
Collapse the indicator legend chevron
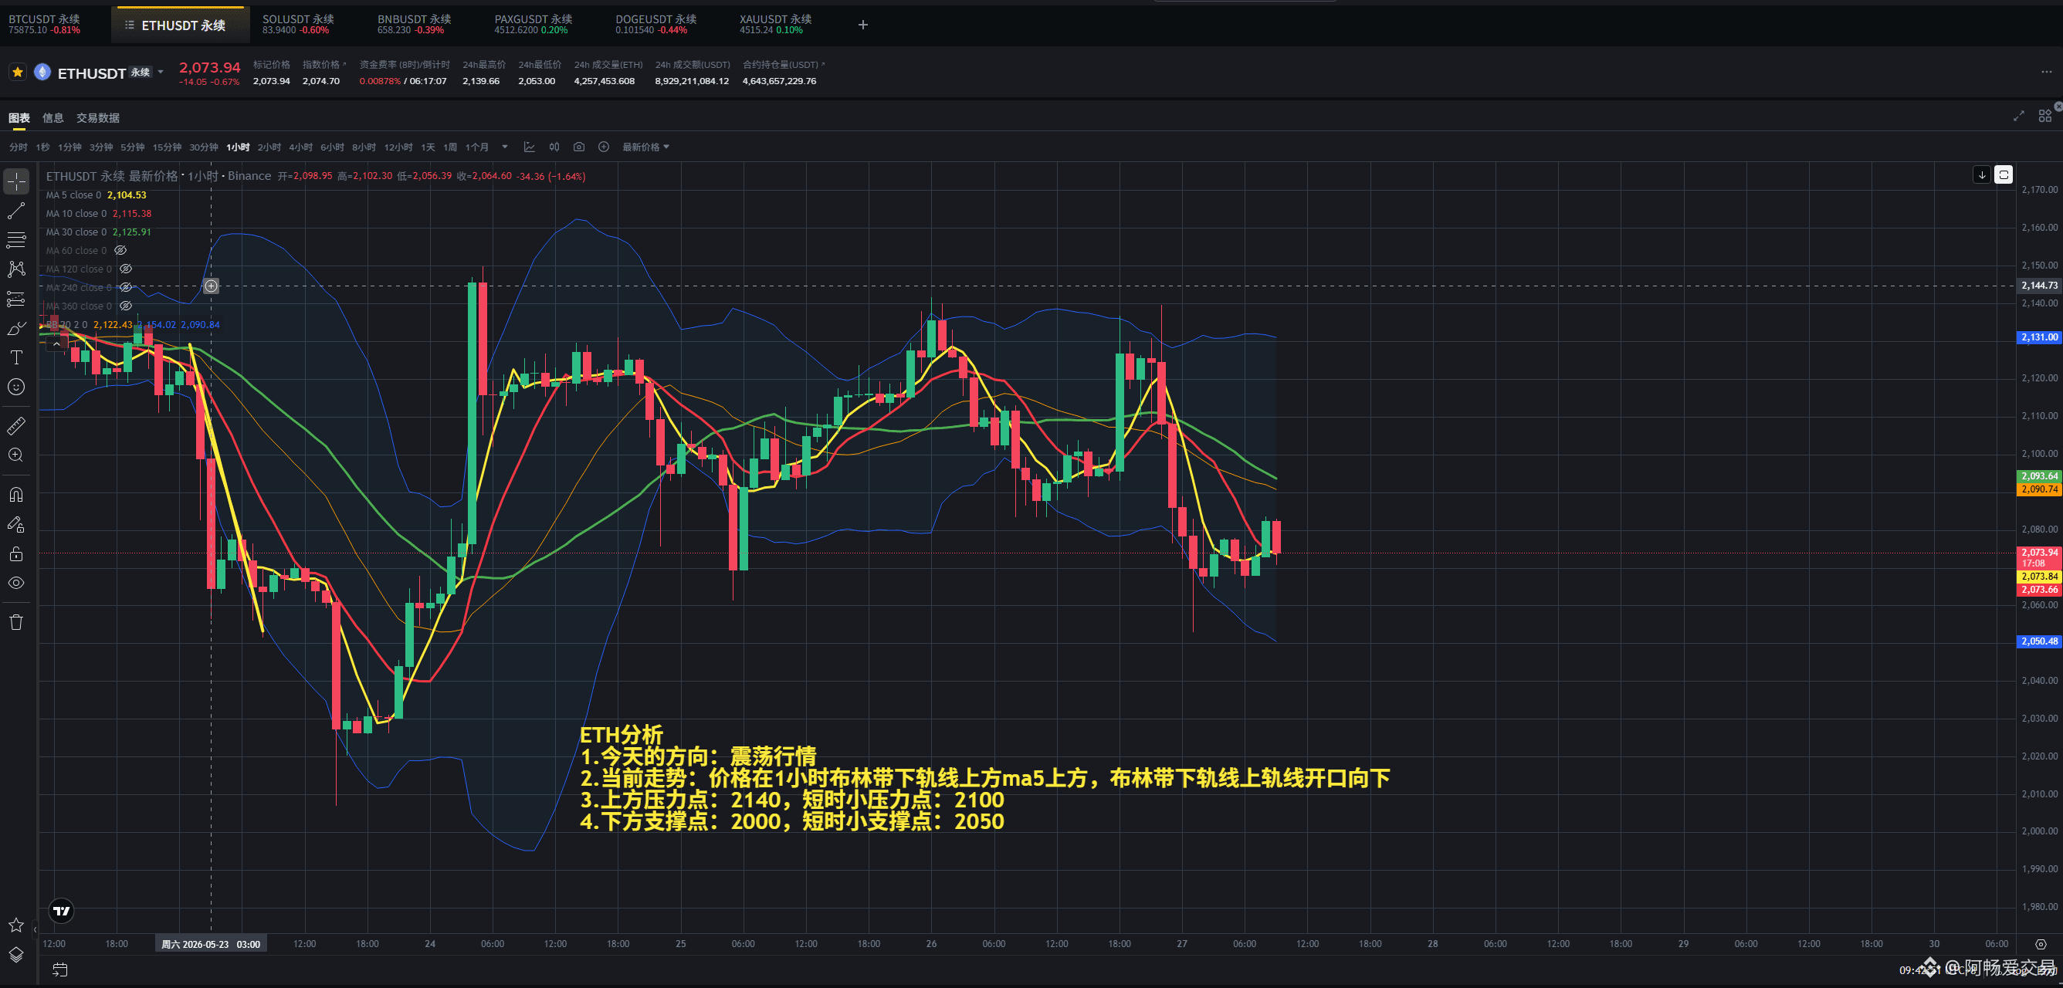[56, 343]
